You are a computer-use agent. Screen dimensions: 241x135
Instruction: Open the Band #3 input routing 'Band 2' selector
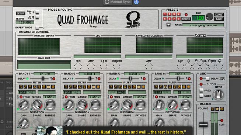pyautogui.click(x=135, y=74)
